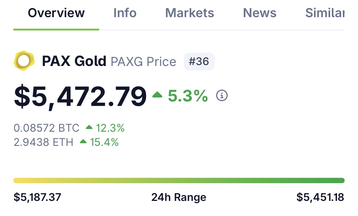Select the Similar tab
The height and width of the screenshot is (216, 358).
point(325,13)
